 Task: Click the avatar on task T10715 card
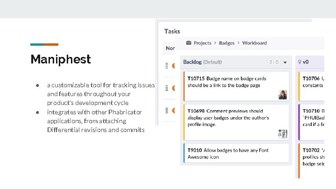282,95
